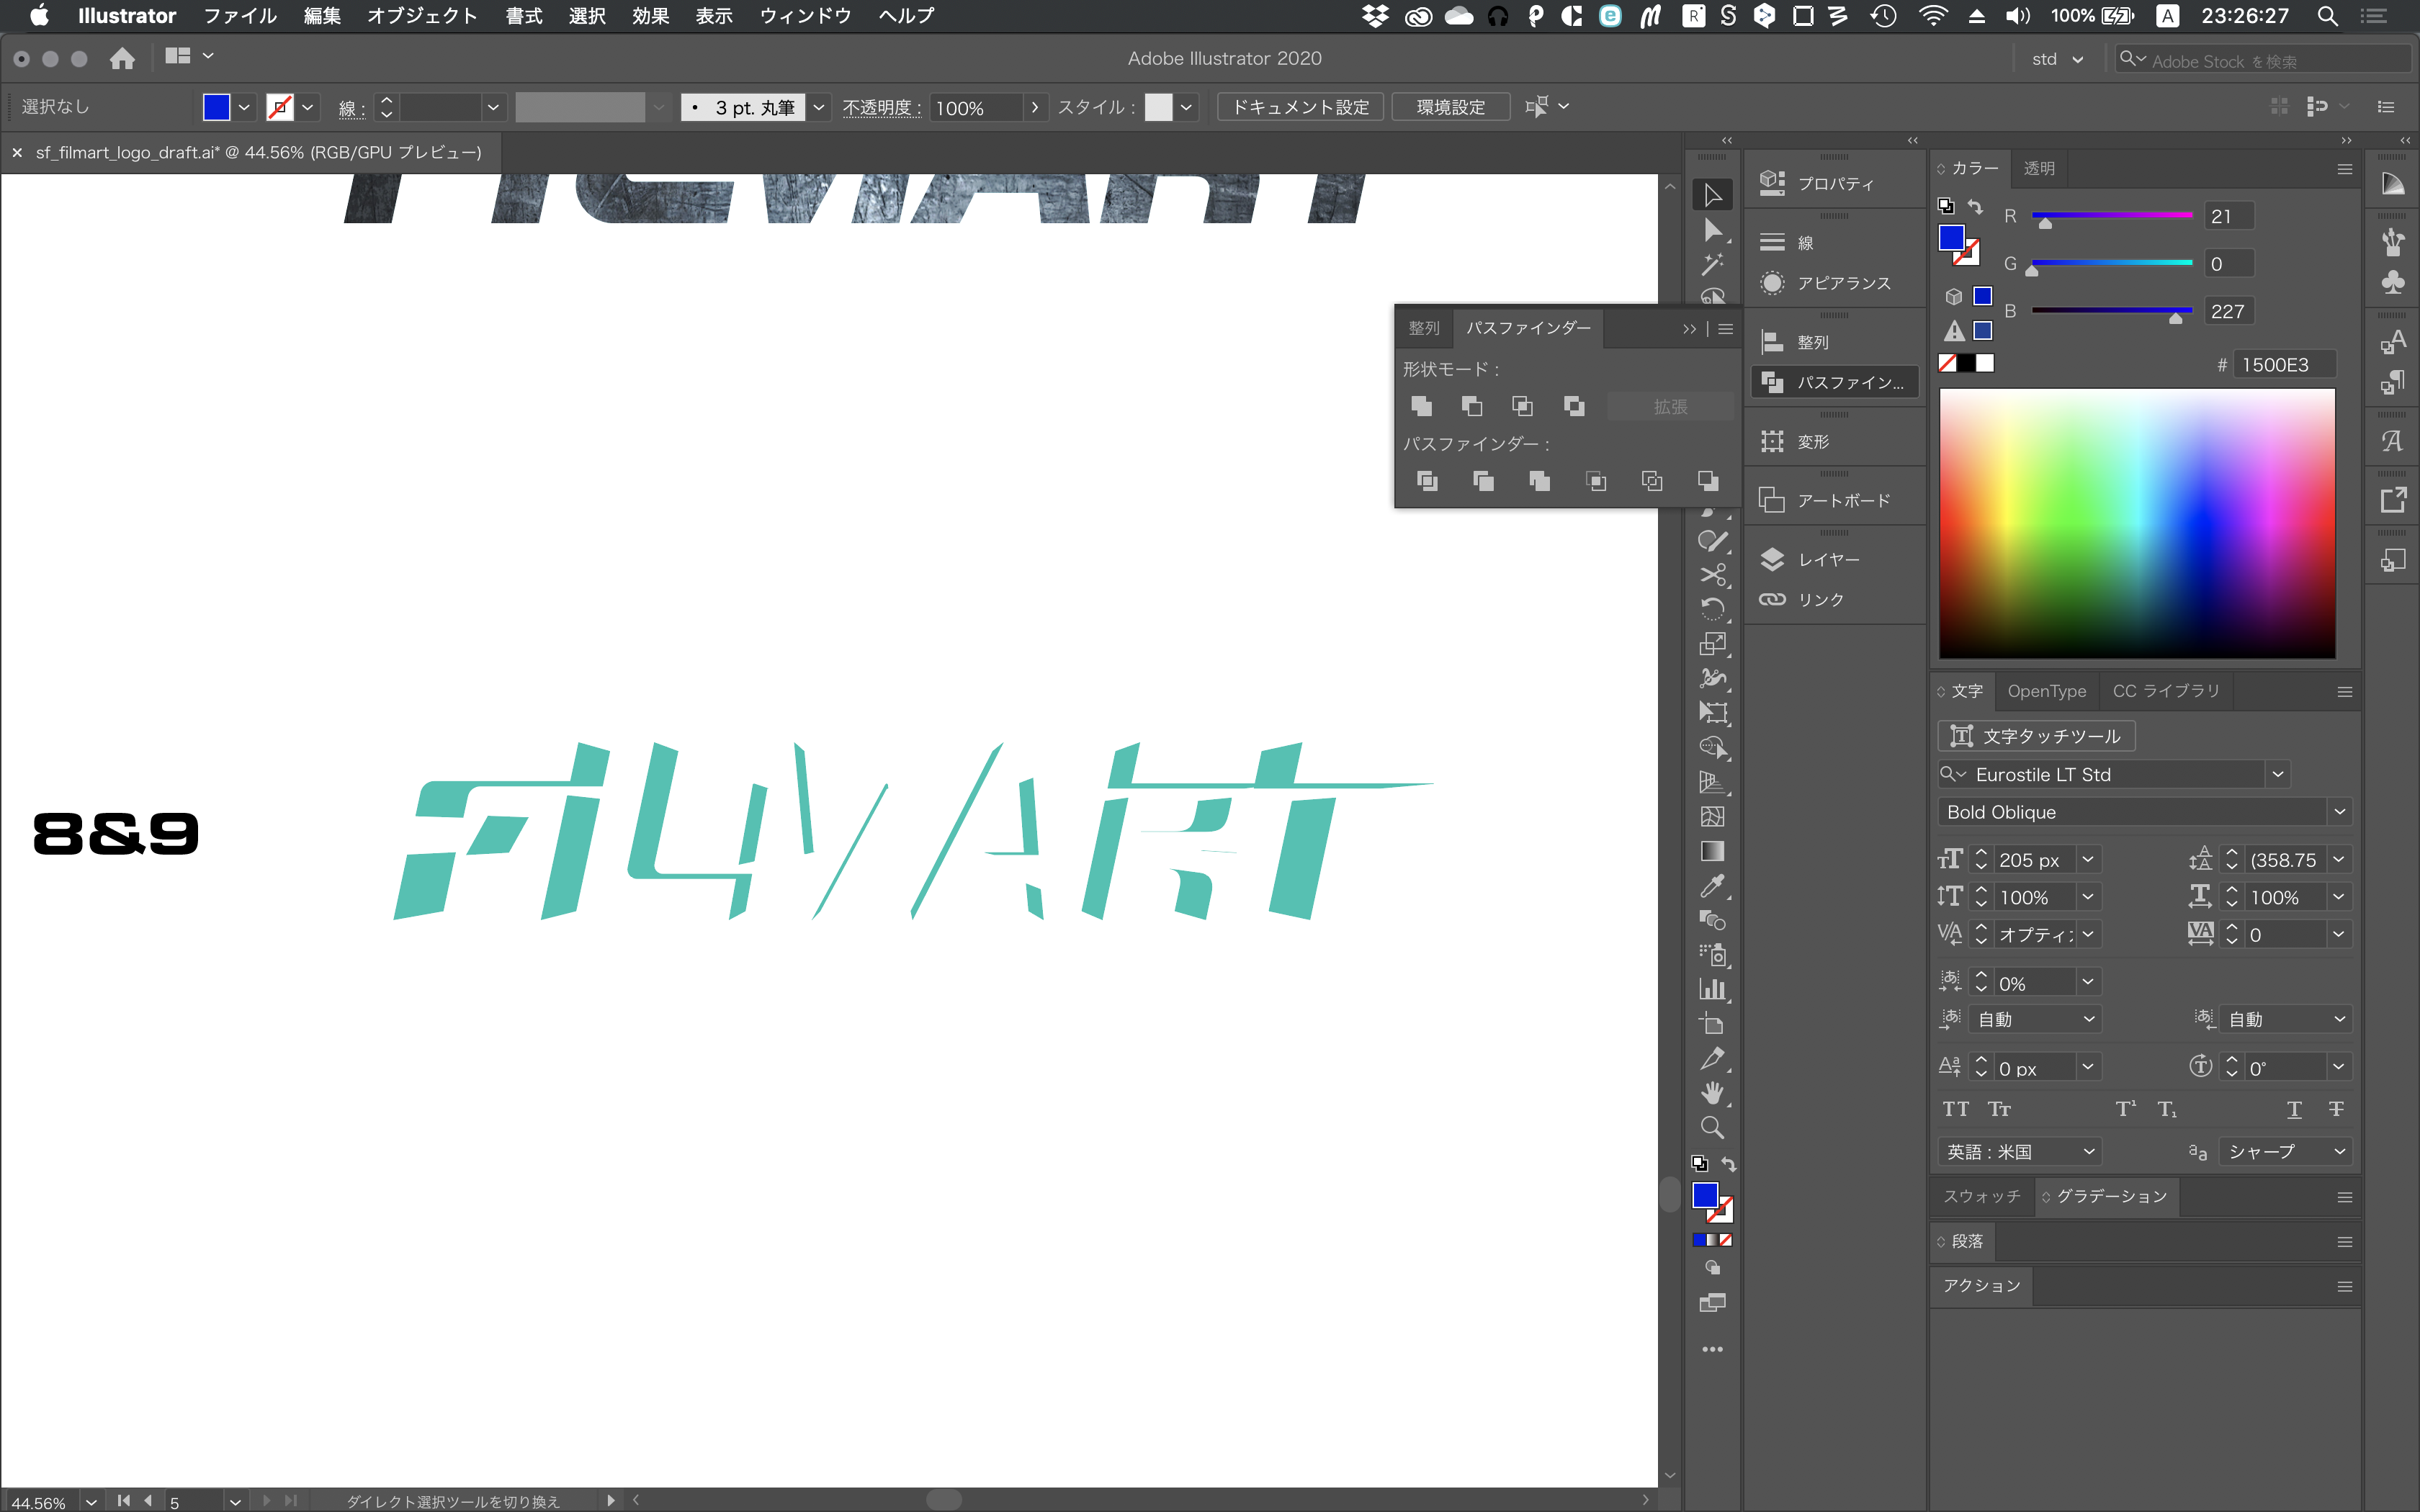2420x1512 pixels.
Task: Open the ウィンドウ menu
Action: pyautogui.click(x=805, y=16)
